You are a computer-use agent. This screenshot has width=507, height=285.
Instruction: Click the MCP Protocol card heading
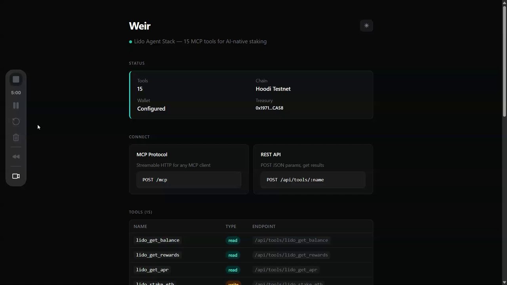[152, 154]
